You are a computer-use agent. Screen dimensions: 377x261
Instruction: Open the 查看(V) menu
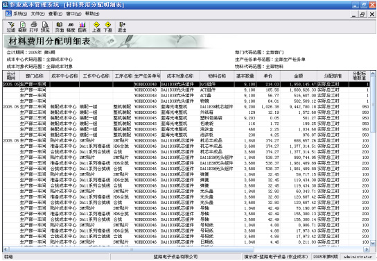[x=55, y=14]
